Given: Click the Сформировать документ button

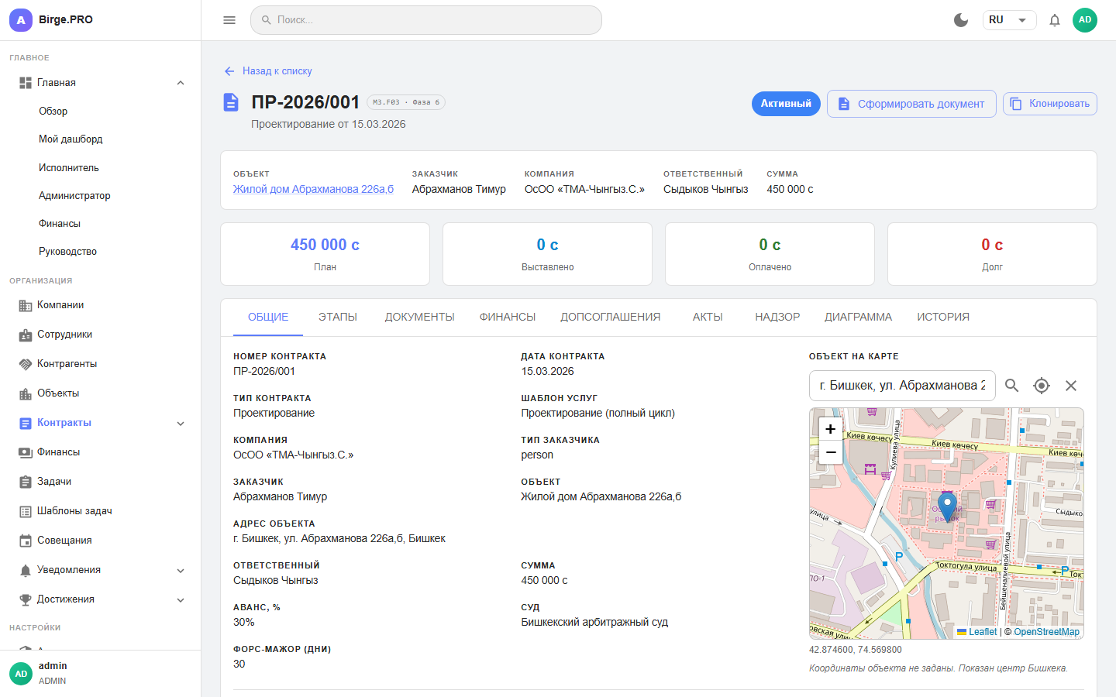Looking at the screenshot, I should [911, 103].
